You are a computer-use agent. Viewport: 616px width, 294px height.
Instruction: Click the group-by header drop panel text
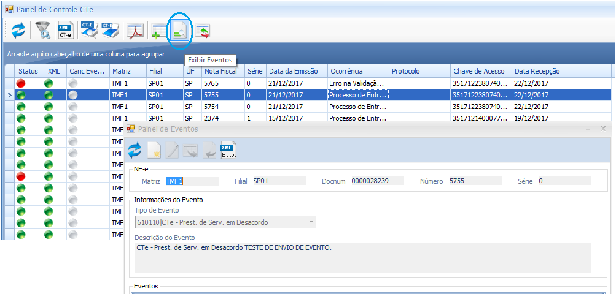pyautogui.click(x=85, y=54)
